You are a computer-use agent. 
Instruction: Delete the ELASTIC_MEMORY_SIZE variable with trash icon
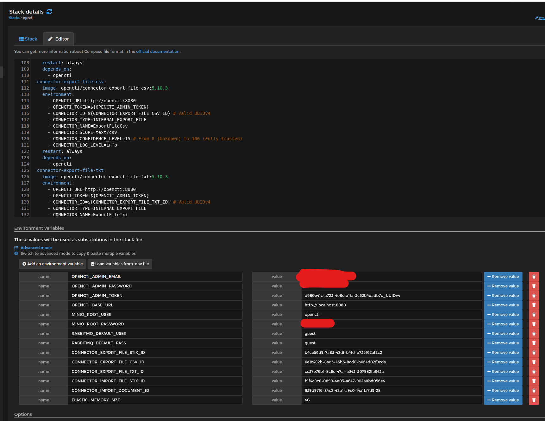pyautogui.click(x=534, y=400)
